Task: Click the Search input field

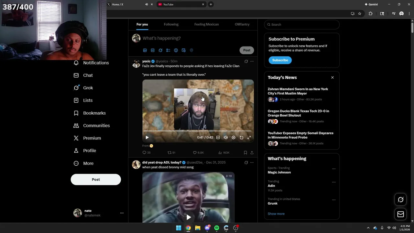Action: tap(302, 25)
